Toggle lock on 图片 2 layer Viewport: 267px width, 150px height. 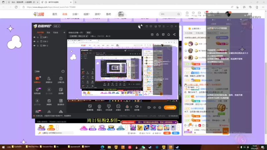coord(38,46)
